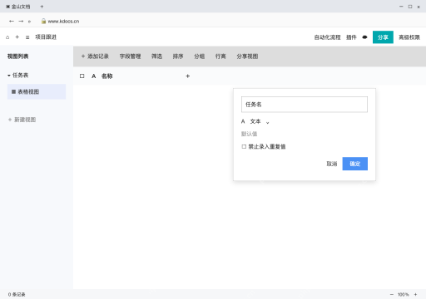Click the address bar www.kdocs.cn
This screenshot has height=299, width=426.
coord(63,22)
